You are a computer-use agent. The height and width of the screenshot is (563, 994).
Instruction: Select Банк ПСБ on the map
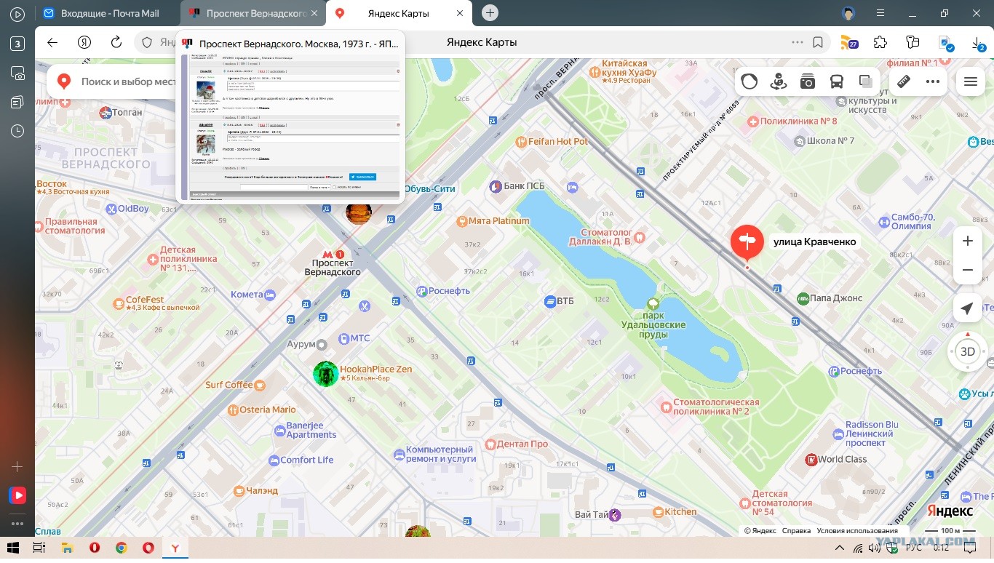[517, 186]
